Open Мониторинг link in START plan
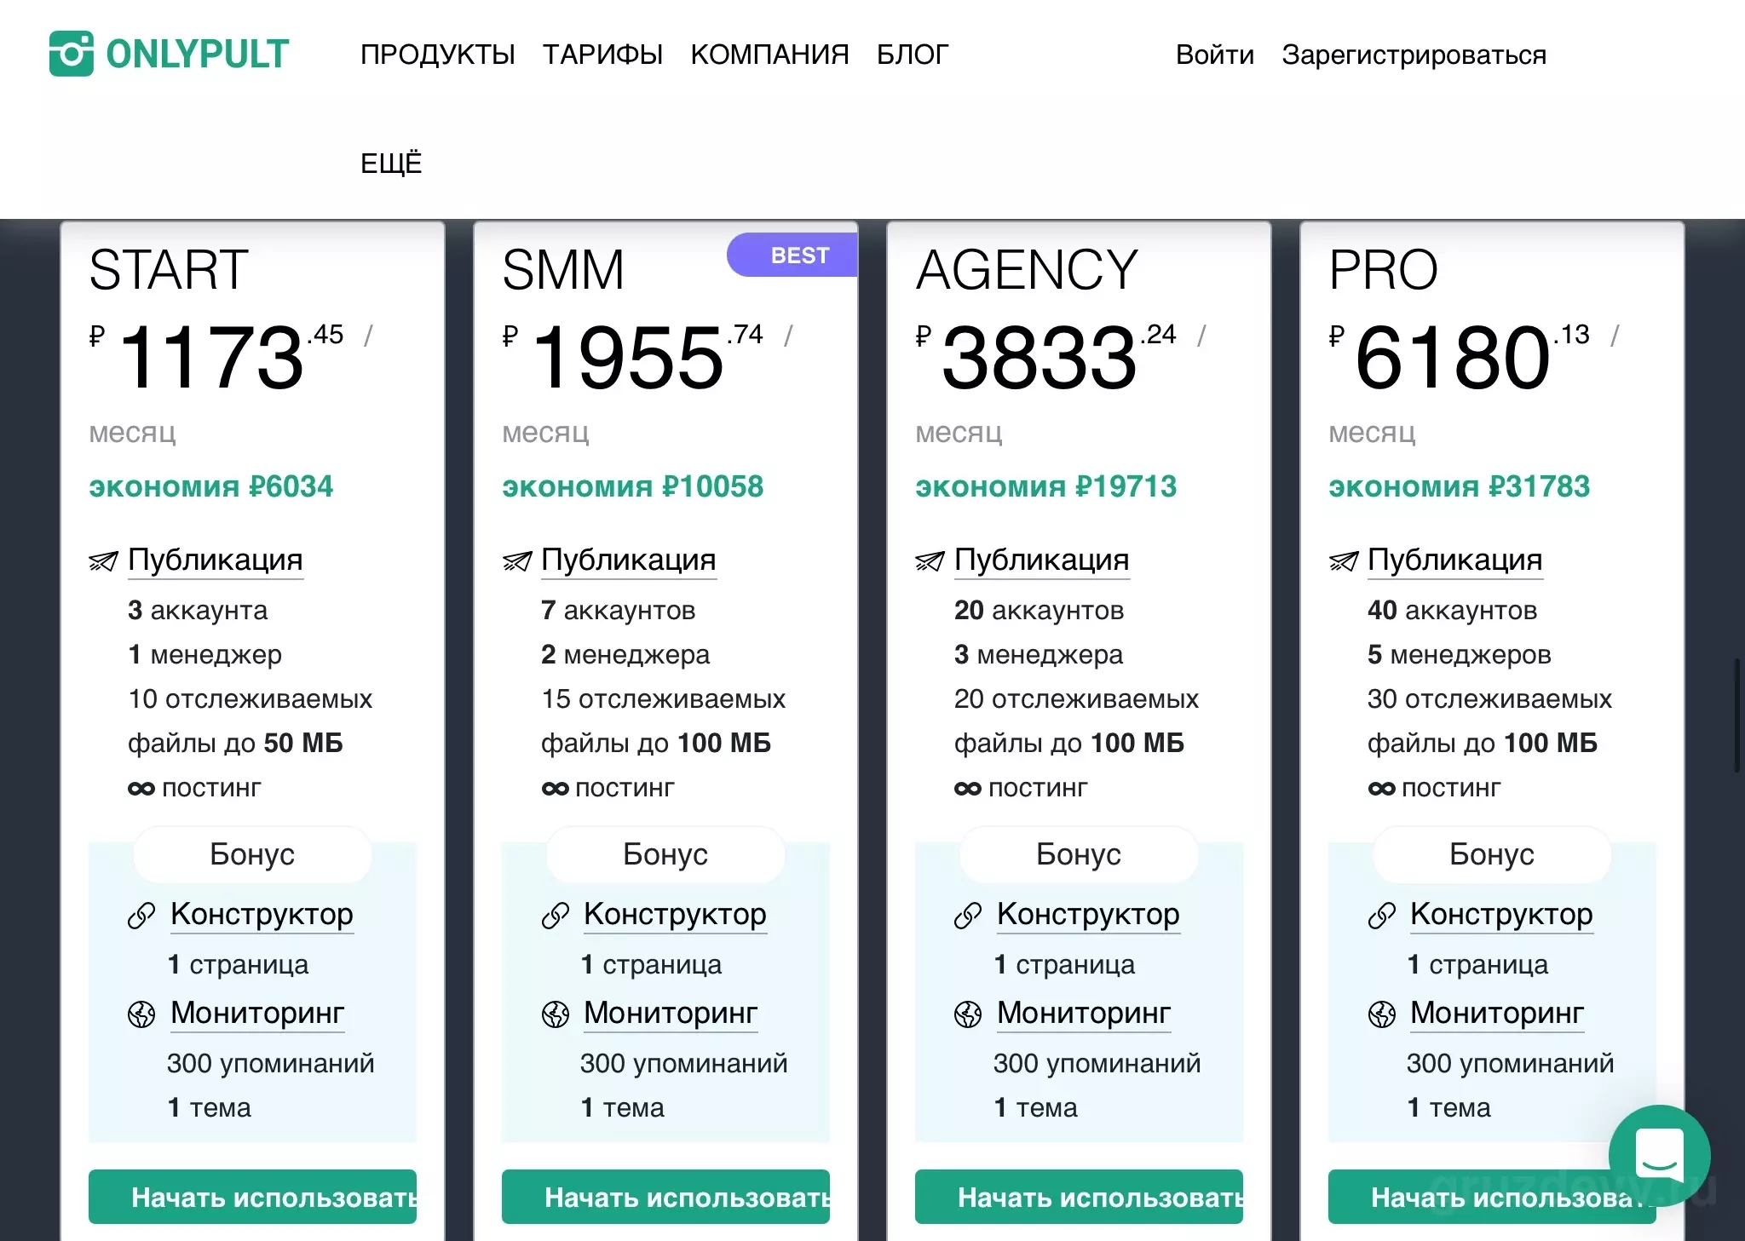1745x1241 pixels. pos(257,1014)
